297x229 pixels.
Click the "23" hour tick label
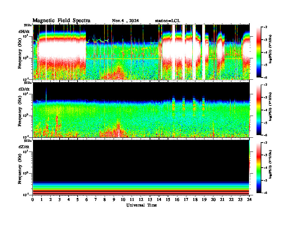[240, 199]
